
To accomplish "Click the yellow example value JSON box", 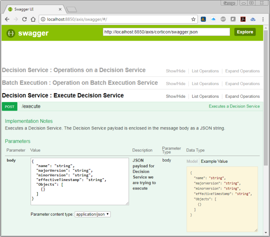I will click(x=222, y=199).
